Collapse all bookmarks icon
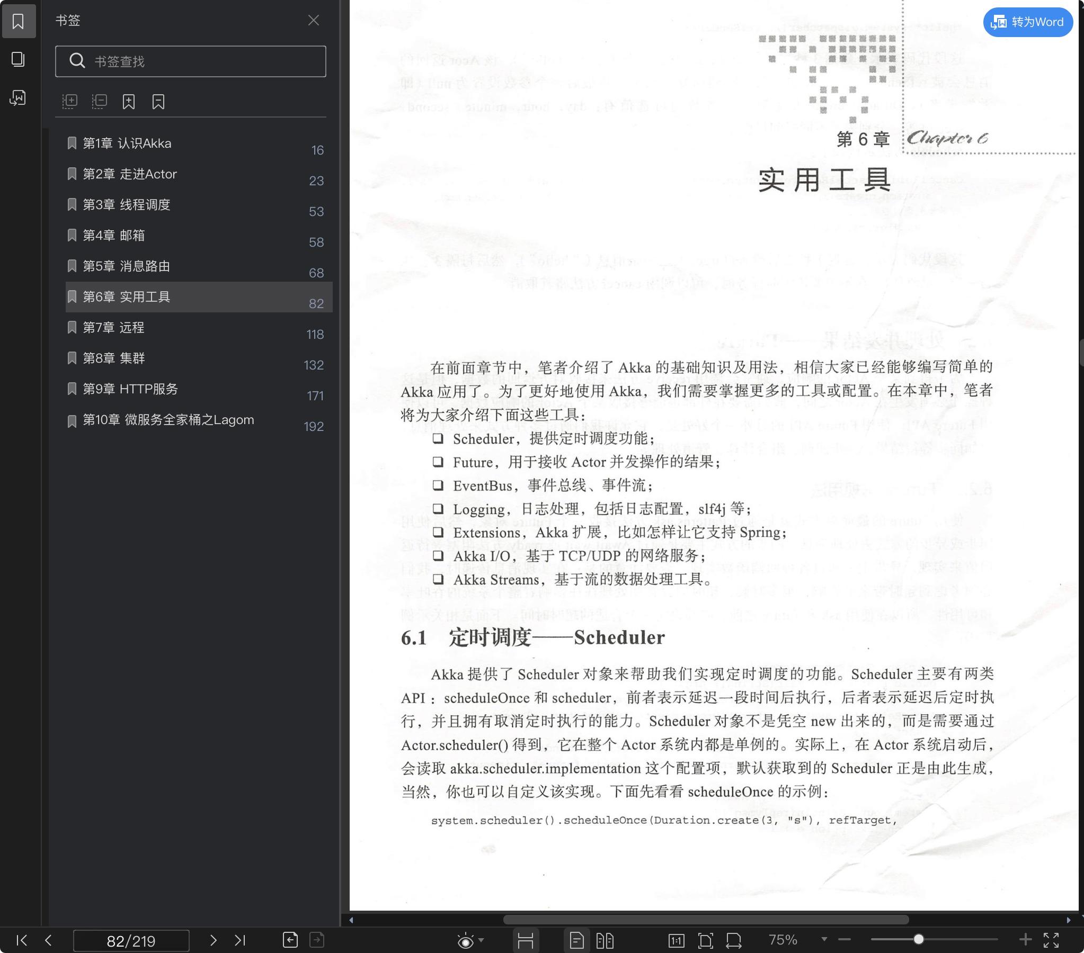 coord(99,101)
